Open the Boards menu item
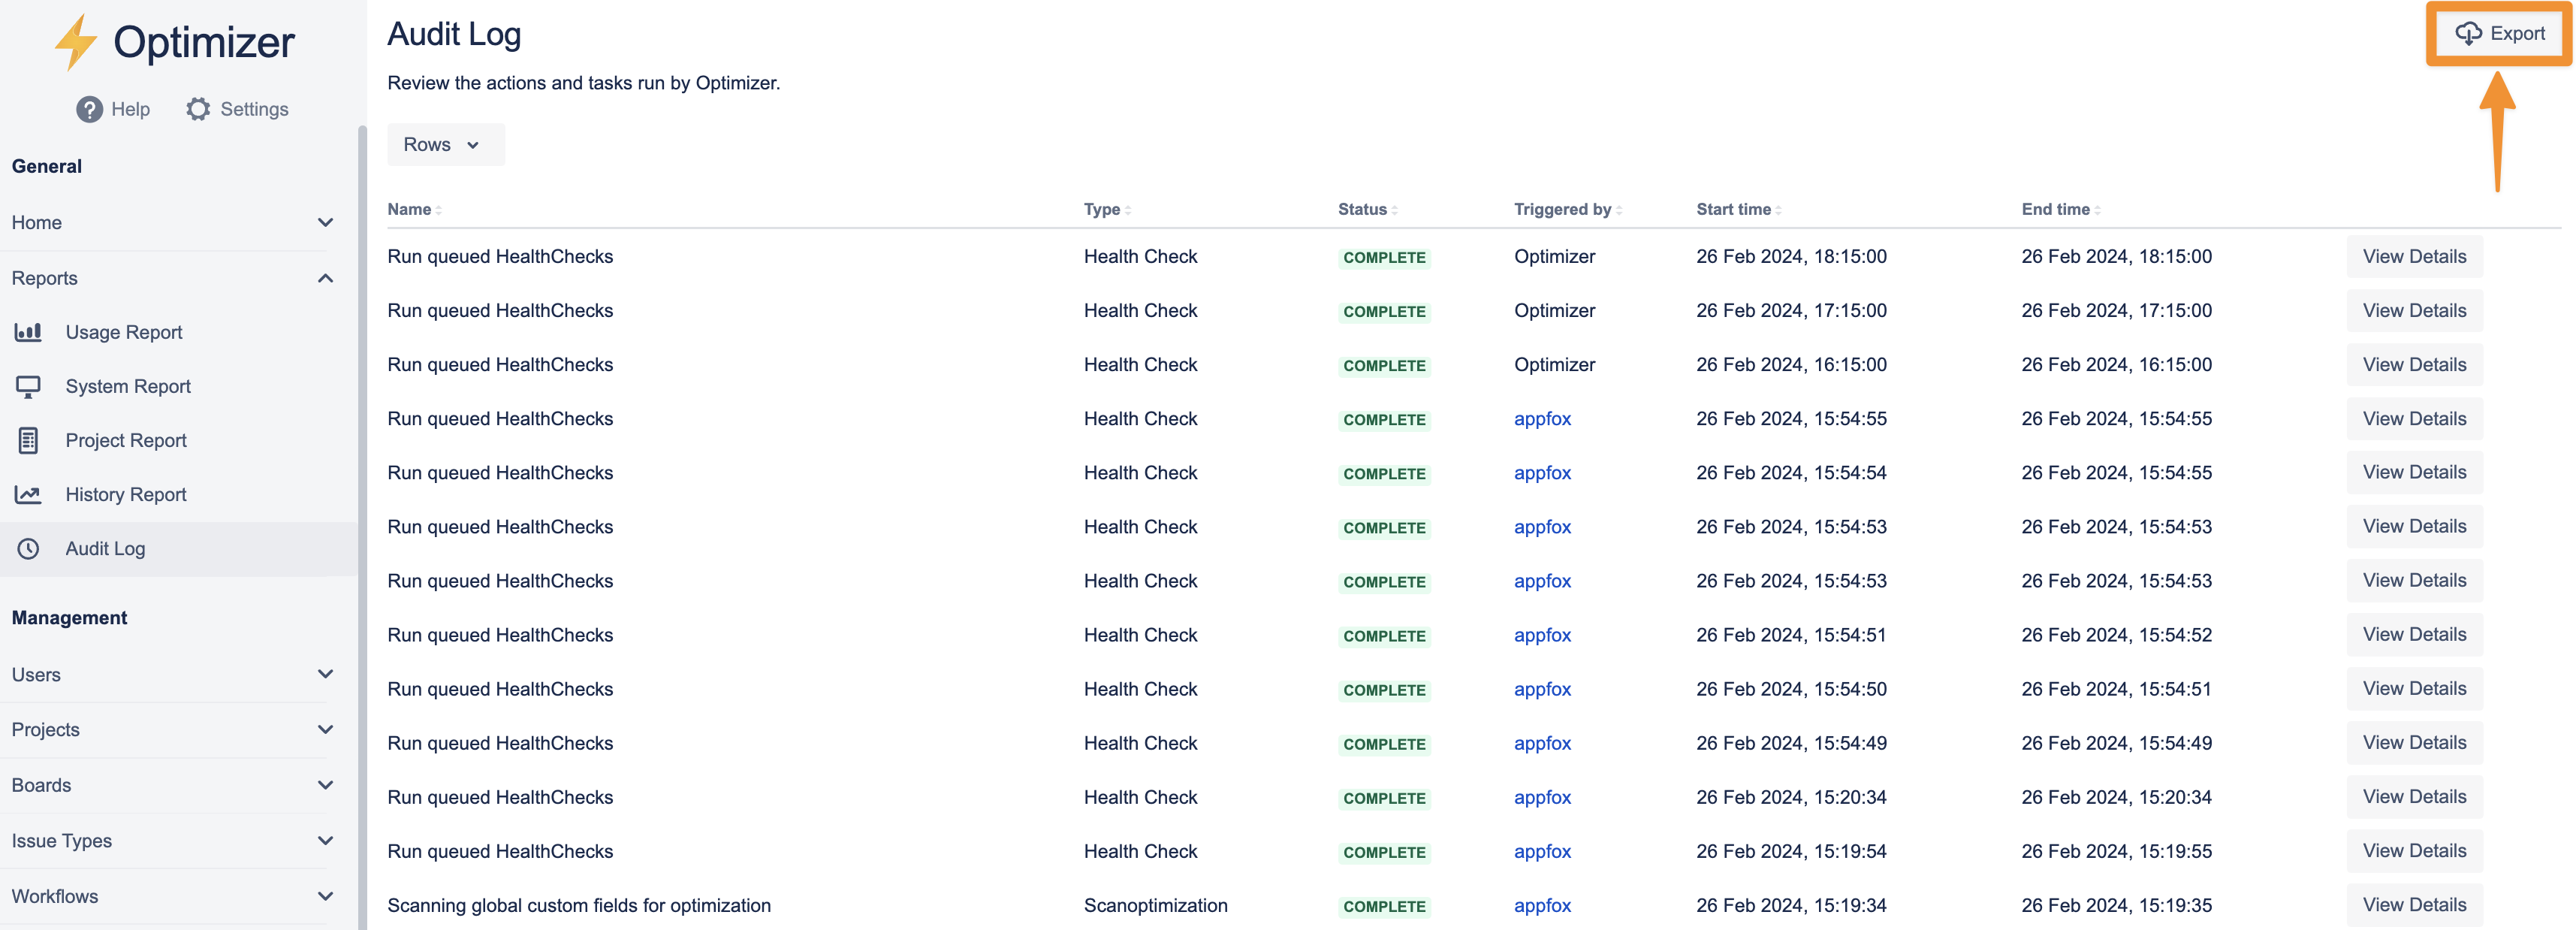The height and width of the screenshot is (930, 2576). [x=42, y=785]
